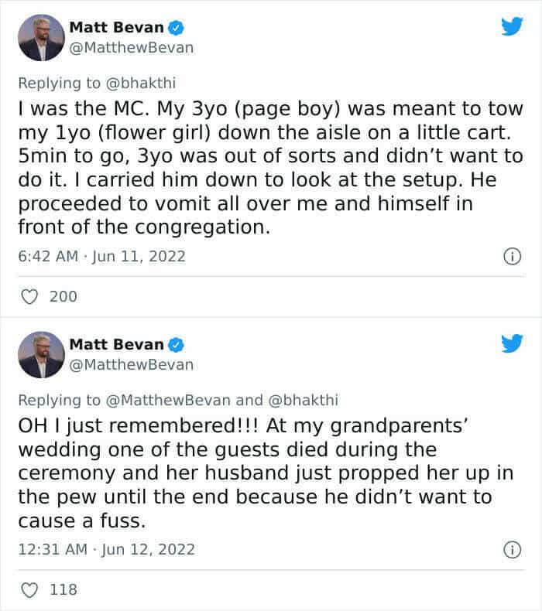The image size is (542, 611).
Task: Click the info icon on second tweet
Action: 511,550
